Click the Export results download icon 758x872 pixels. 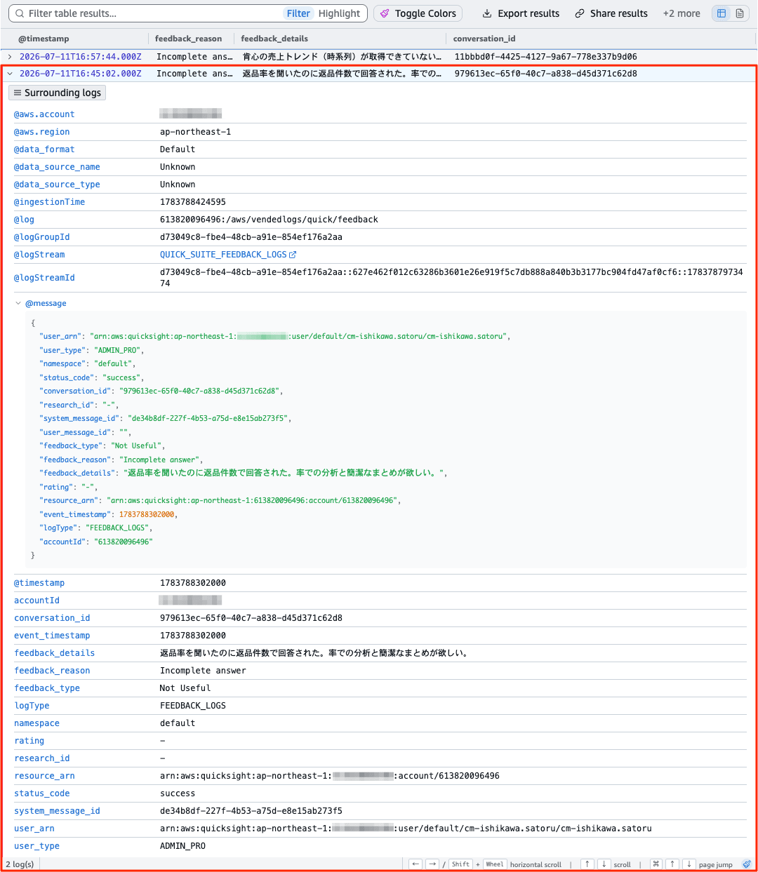tap(487, 13)
